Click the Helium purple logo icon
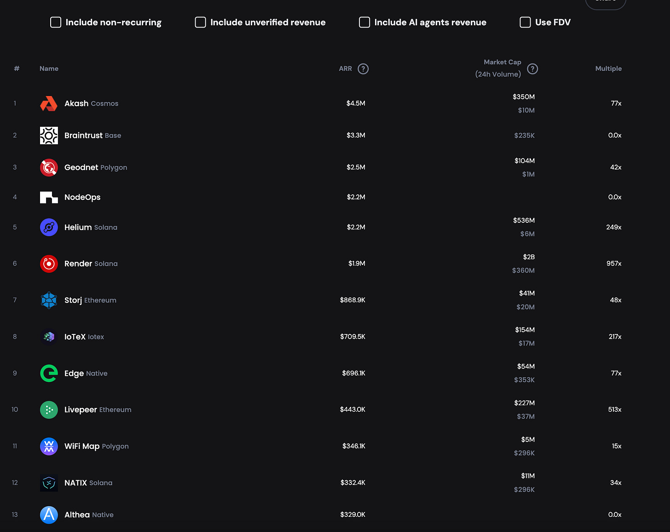Image resolution: width=670 pixels, height=532 pixels. 49,227
